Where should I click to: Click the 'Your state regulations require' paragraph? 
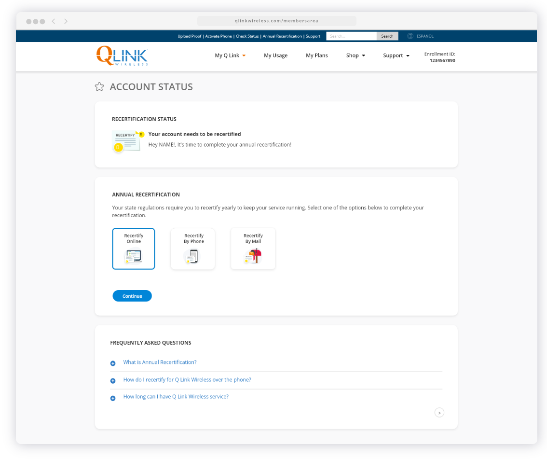[268, 211]
